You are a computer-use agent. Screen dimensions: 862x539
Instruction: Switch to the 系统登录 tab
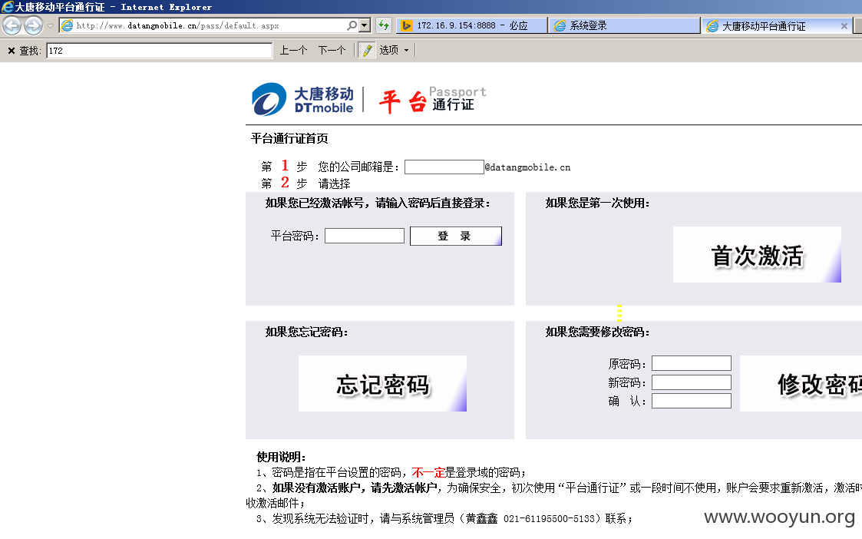(625, 26)
